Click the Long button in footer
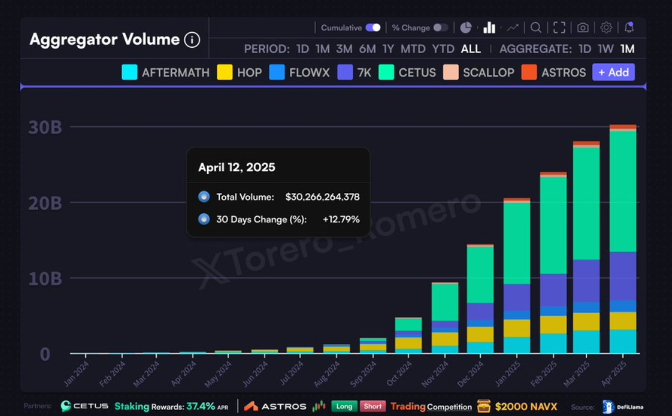Screen dimensions: 672x416 coord(344,406)
